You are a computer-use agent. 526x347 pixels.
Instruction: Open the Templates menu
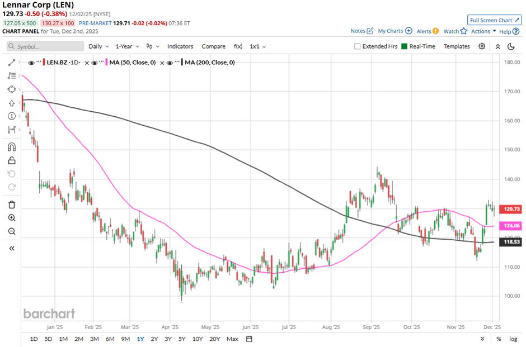tap(457, 46)
